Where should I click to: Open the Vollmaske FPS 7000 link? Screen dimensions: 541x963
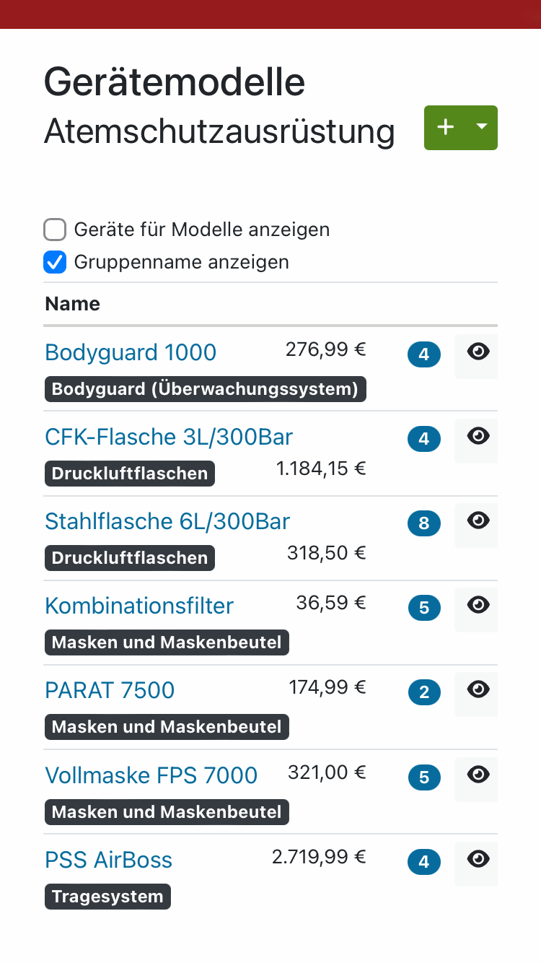151,775
